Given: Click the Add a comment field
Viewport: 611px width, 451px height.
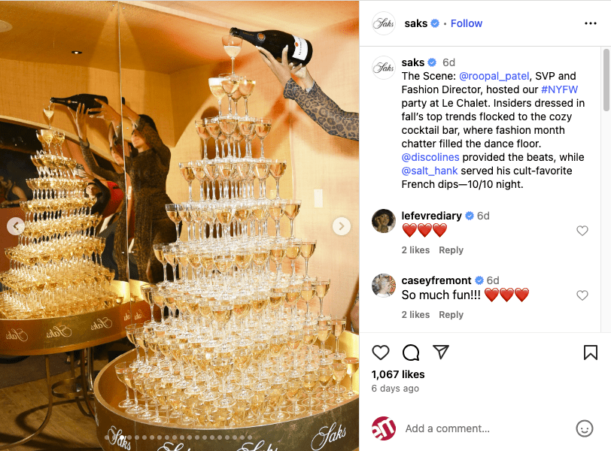Looking at the screenshot, I should (486, 428).
